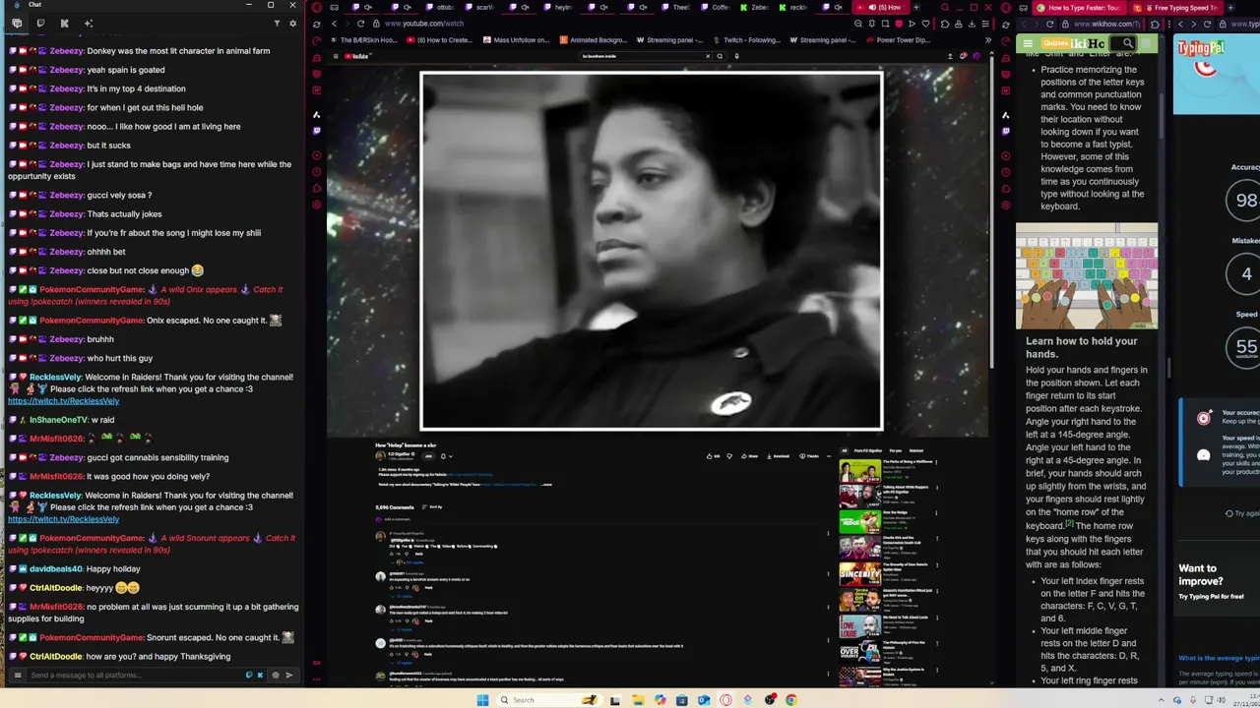Open Windows Start menu
The image size is (1260, 708).
[x=482, y=700]
